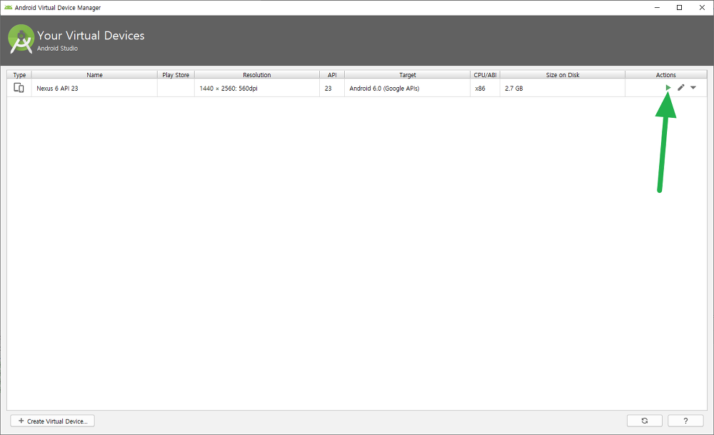Minimize the AVD Manager window
714x435 pixels.
[x=657, y=7]
